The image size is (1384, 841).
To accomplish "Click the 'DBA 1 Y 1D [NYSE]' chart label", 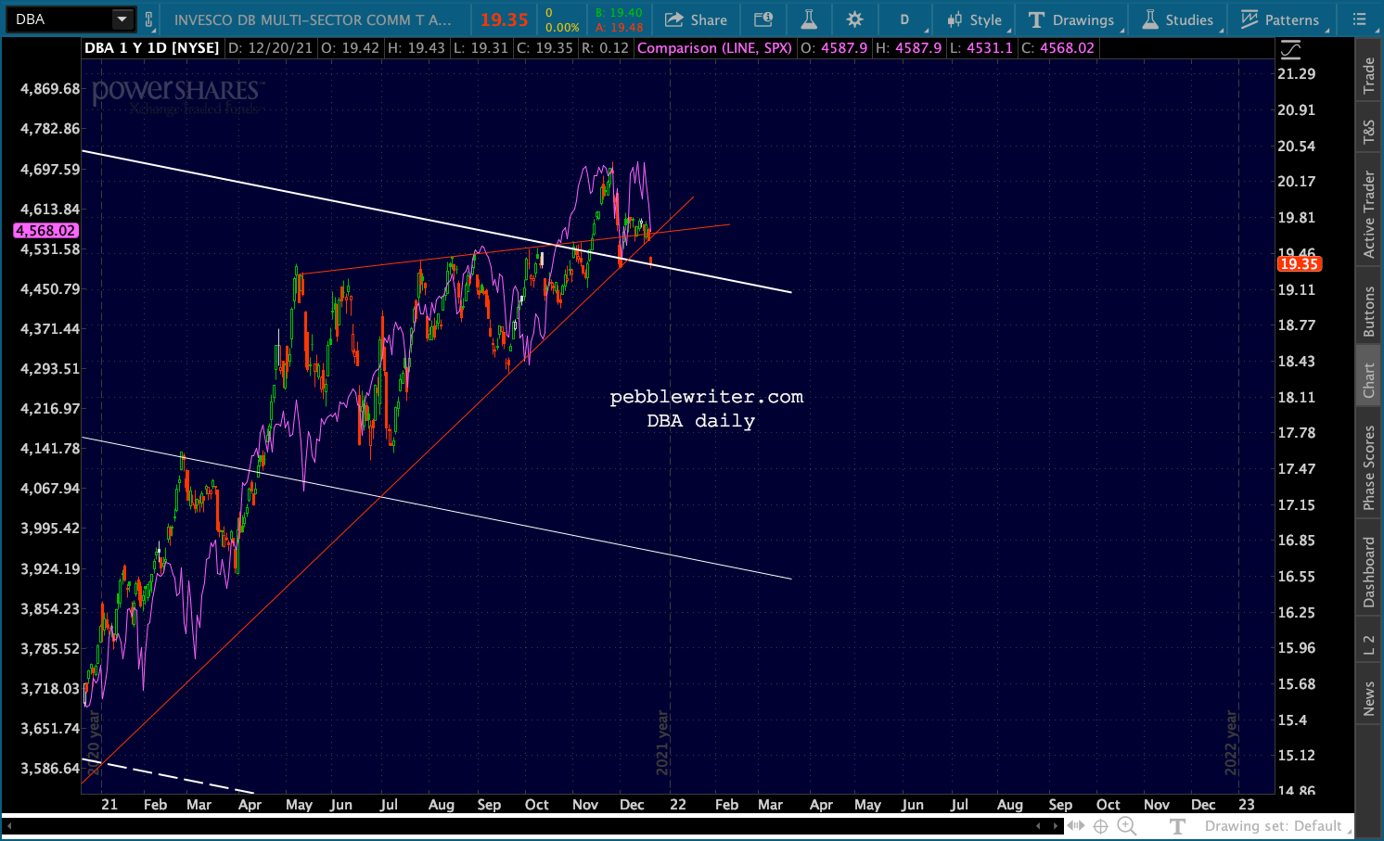I will pos(152,48).
